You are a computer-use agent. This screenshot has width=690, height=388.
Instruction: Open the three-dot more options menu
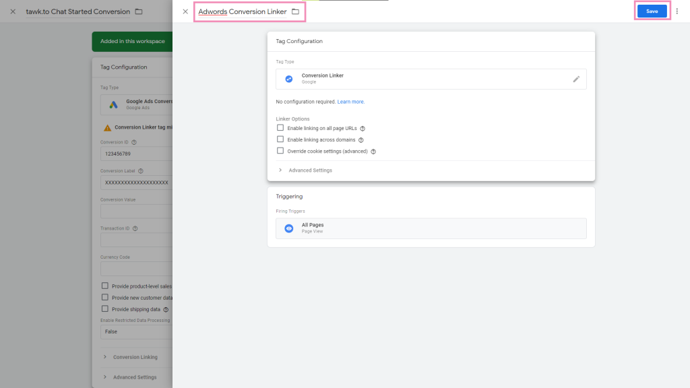click(677, 11)
